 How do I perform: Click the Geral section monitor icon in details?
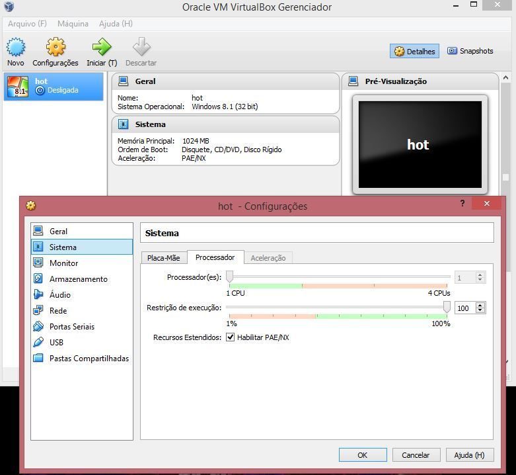tap(123, 81)
